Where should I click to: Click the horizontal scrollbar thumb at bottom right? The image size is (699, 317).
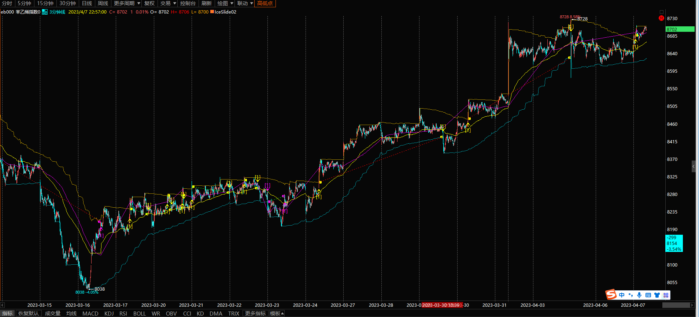pyautogui.click(x=676, y=305)
